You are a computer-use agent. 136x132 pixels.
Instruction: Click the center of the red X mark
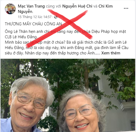pyautogui.click(x=70, y=22)
